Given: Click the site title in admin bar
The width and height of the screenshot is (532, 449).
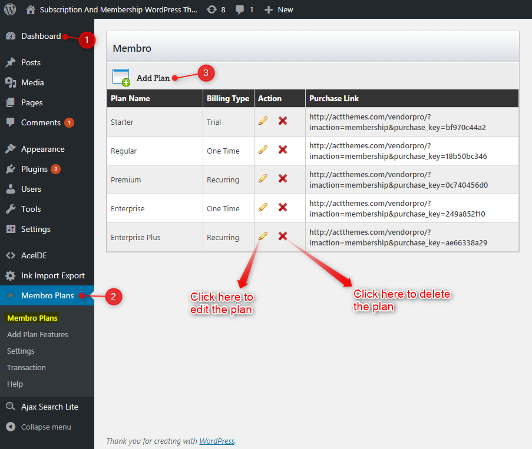Looking at the screenshot, I should tap(118, 9).
